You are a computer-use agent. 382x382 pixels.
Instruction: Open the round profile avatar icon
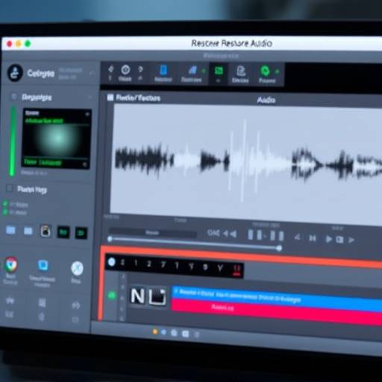pyautogui.click(x=15, y=73)
